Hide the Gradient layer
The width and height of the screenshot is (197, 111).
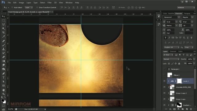point(164,105)
